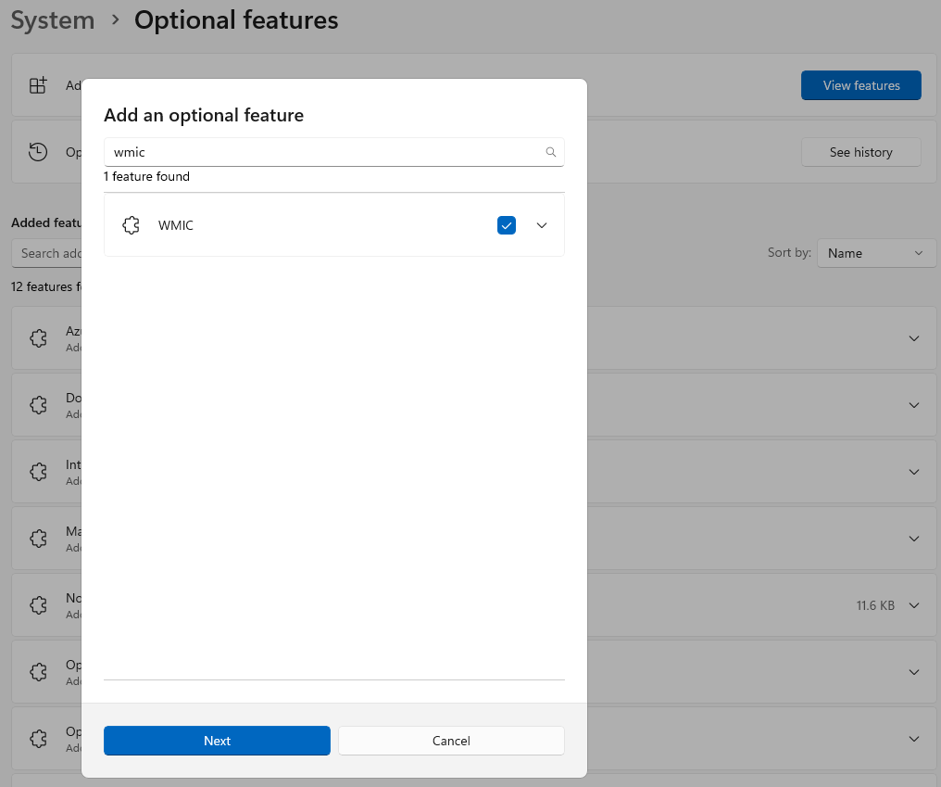Go back to System via breadcrumb
The height and width of the screenshot is (787, 941).
point(53,19)
